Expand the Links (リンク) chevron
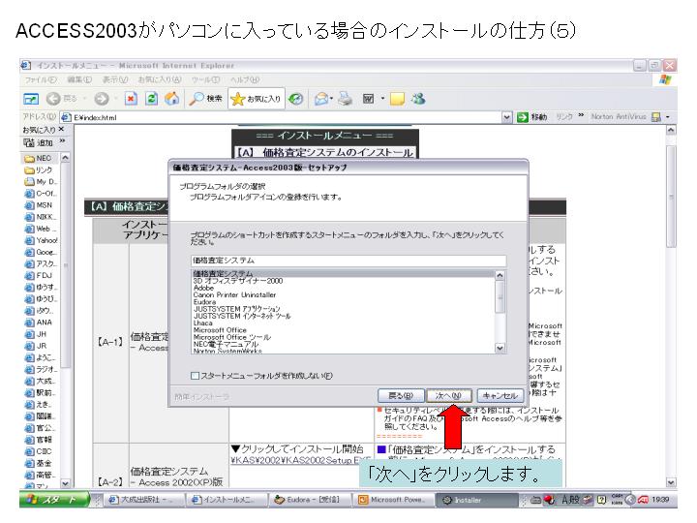 tap(581, 115)
